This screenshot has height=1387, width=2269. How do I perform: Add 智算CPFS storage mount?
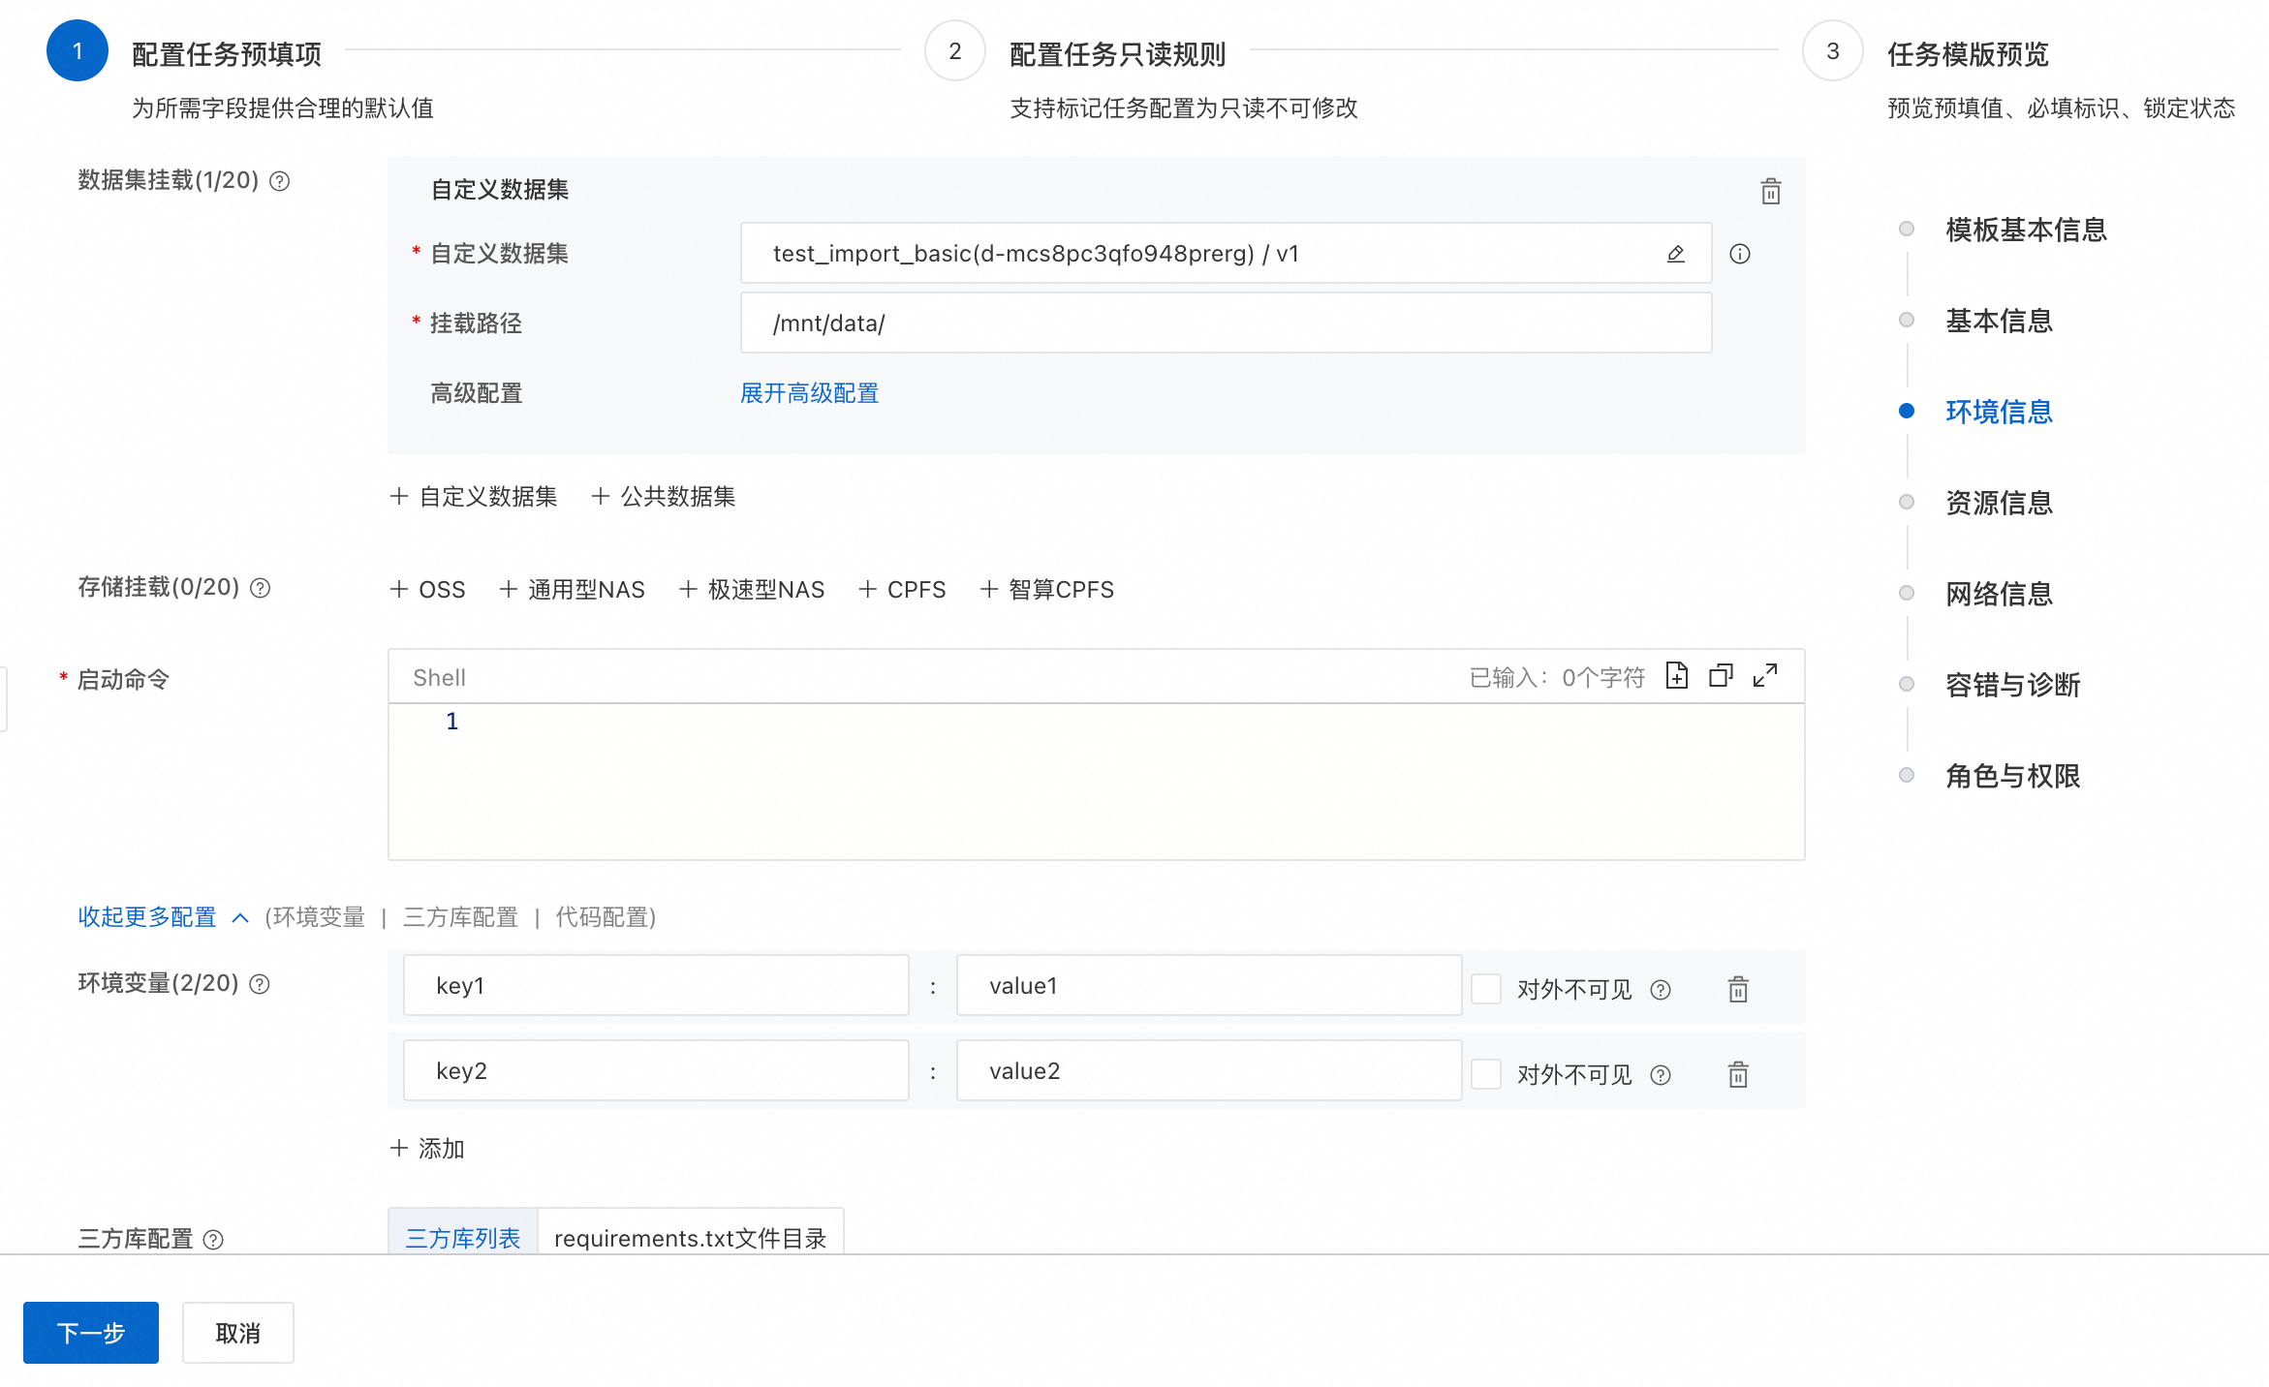[1047, 589]
